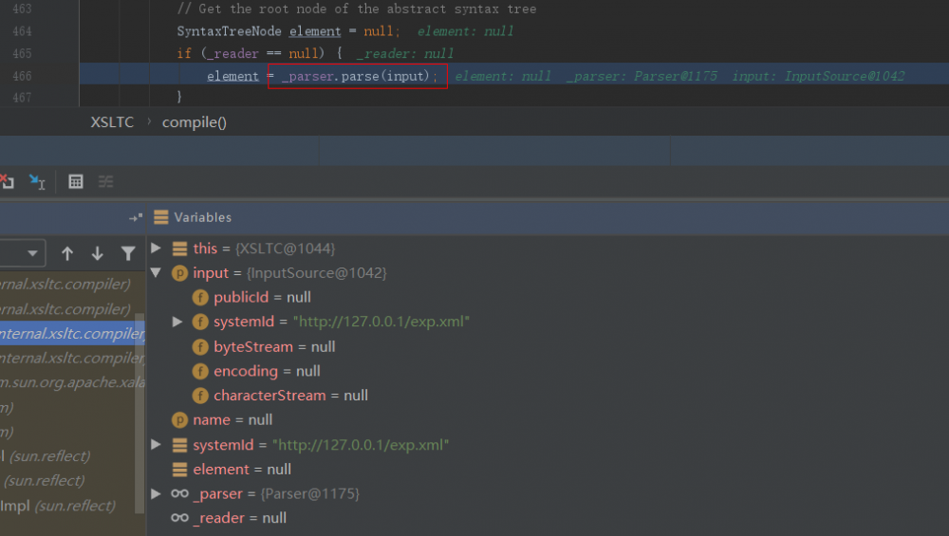Click the restore layout icon in Frames header
949x536 pixels.
click(136, 217)
